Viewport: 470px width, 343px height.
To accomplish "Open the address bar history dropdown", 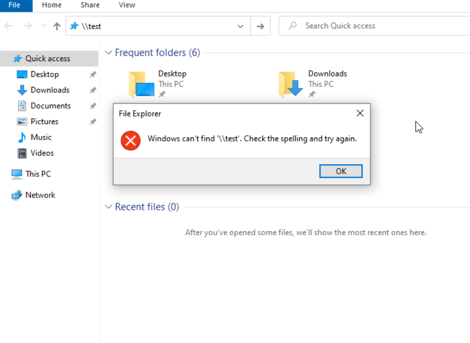I will pyautogui.click(x=240, y=26).
